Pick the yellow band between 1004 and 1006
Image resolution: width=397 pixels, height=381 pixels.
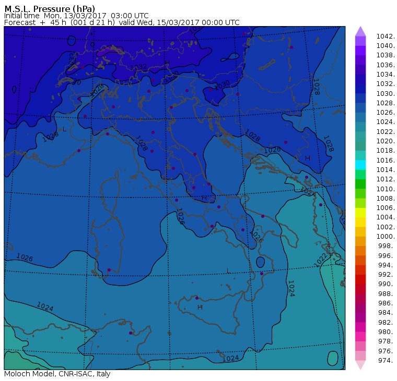tap(360, 213)
